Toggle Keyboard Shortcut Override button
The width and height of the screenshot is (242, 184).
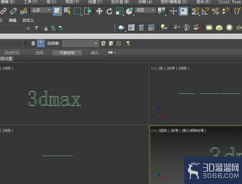[183, 11]
